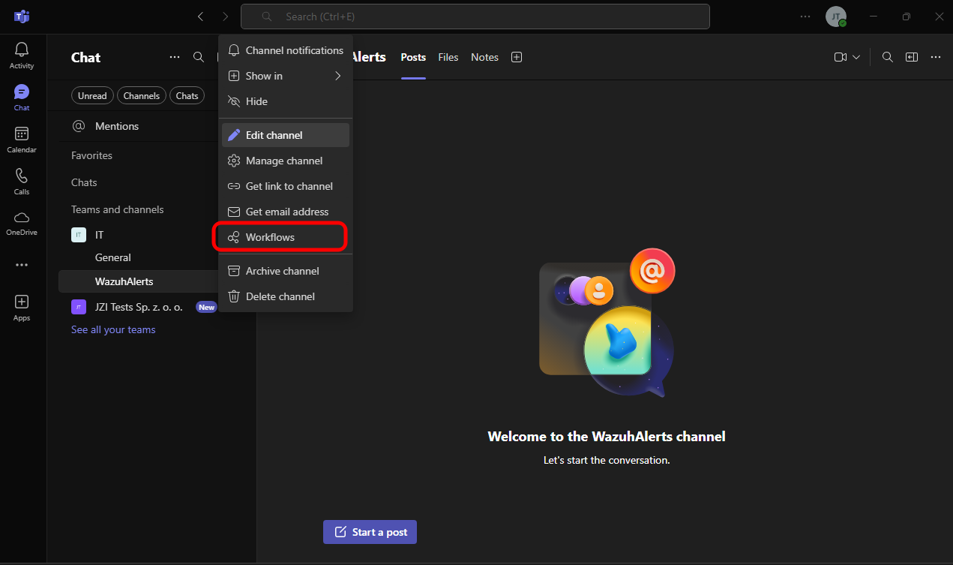953x565 pixels.
Task: Open OneDrive from the sidebar
Action: pyautogui.click(x=22, y=224)
